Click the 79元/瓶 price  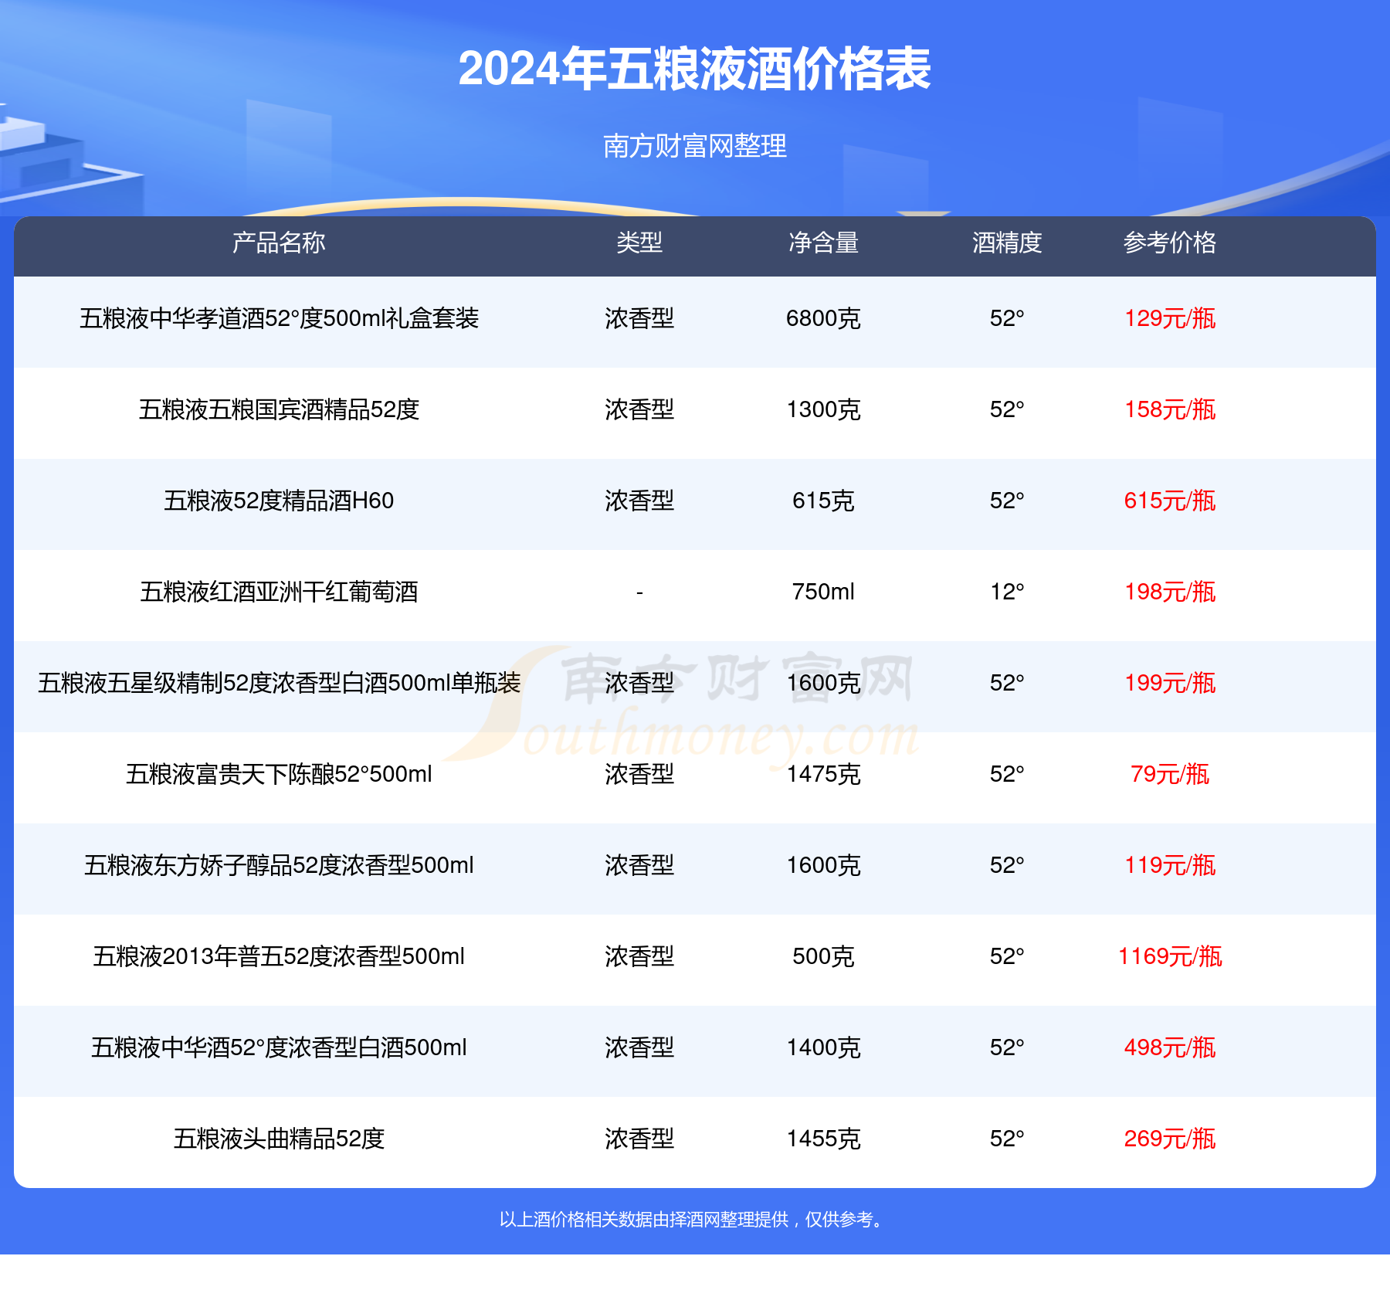1170,774
